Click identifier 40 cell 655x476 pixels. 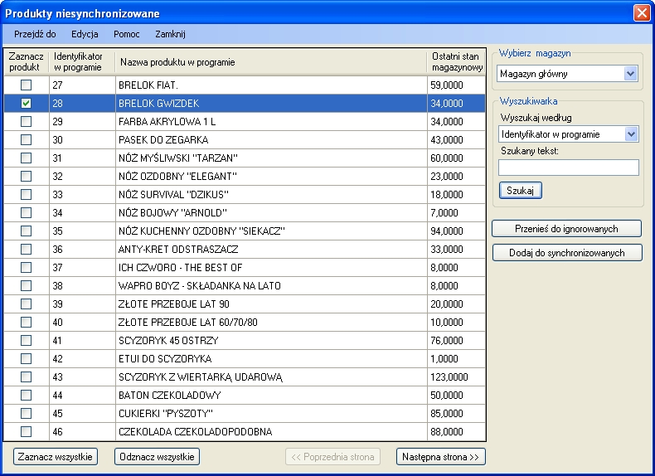tap(82, 323)
